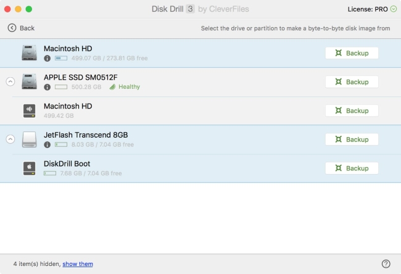Click the JetFlash Transcend 8GB drive icon
This screenshot has height=274, width=401.
[x=29, y=139]
